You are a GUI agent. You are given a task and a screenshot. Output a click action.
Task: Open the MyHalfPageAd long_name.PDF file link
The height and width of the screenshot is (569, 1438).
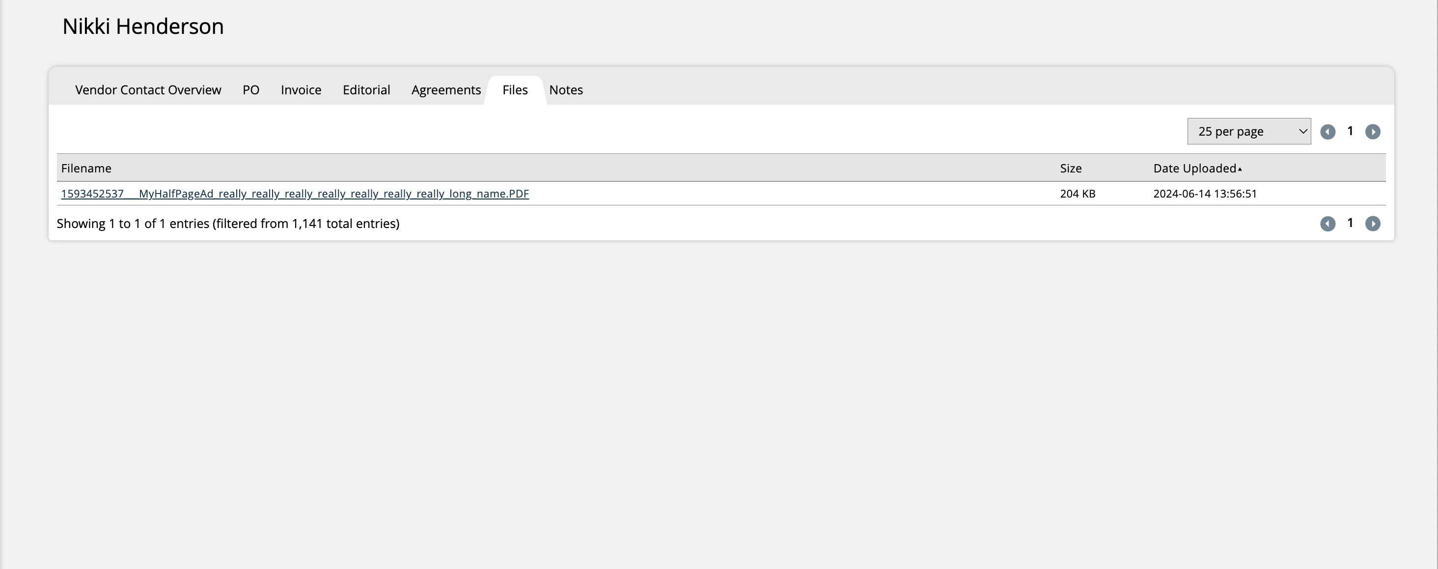[295, 194]
